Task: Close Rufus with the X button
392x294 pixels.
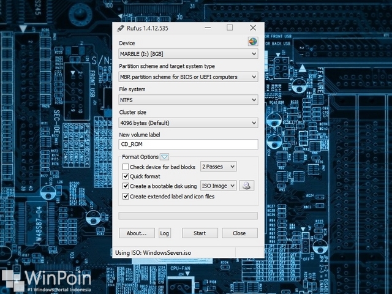Action: [x=253, y=28]
